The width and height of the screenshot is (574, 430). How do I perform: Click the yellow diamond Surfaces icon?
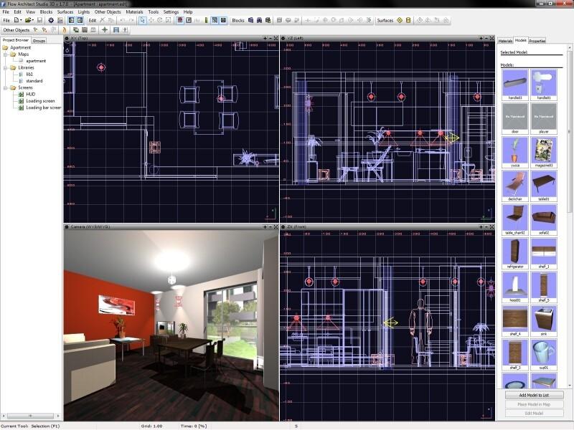coord(400,21)
